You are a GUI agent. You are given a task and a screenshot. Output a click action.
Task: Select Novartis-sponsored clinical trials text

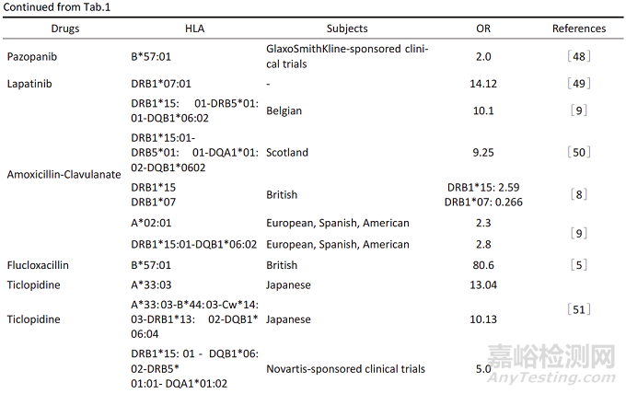click(x=345, y=369)
